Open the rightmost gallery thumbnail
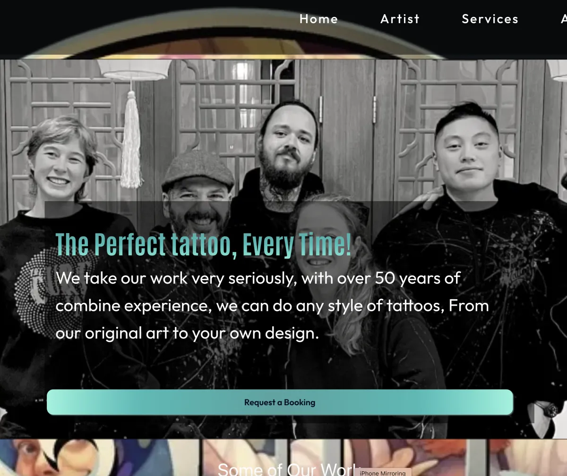 point(528,458)
